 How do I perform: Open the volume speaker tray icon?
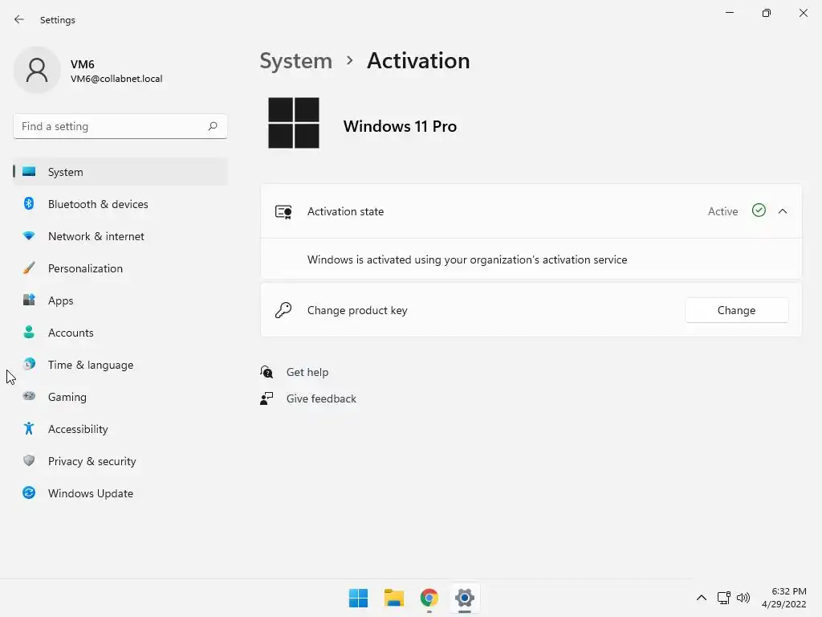click(x=743, y=598)
